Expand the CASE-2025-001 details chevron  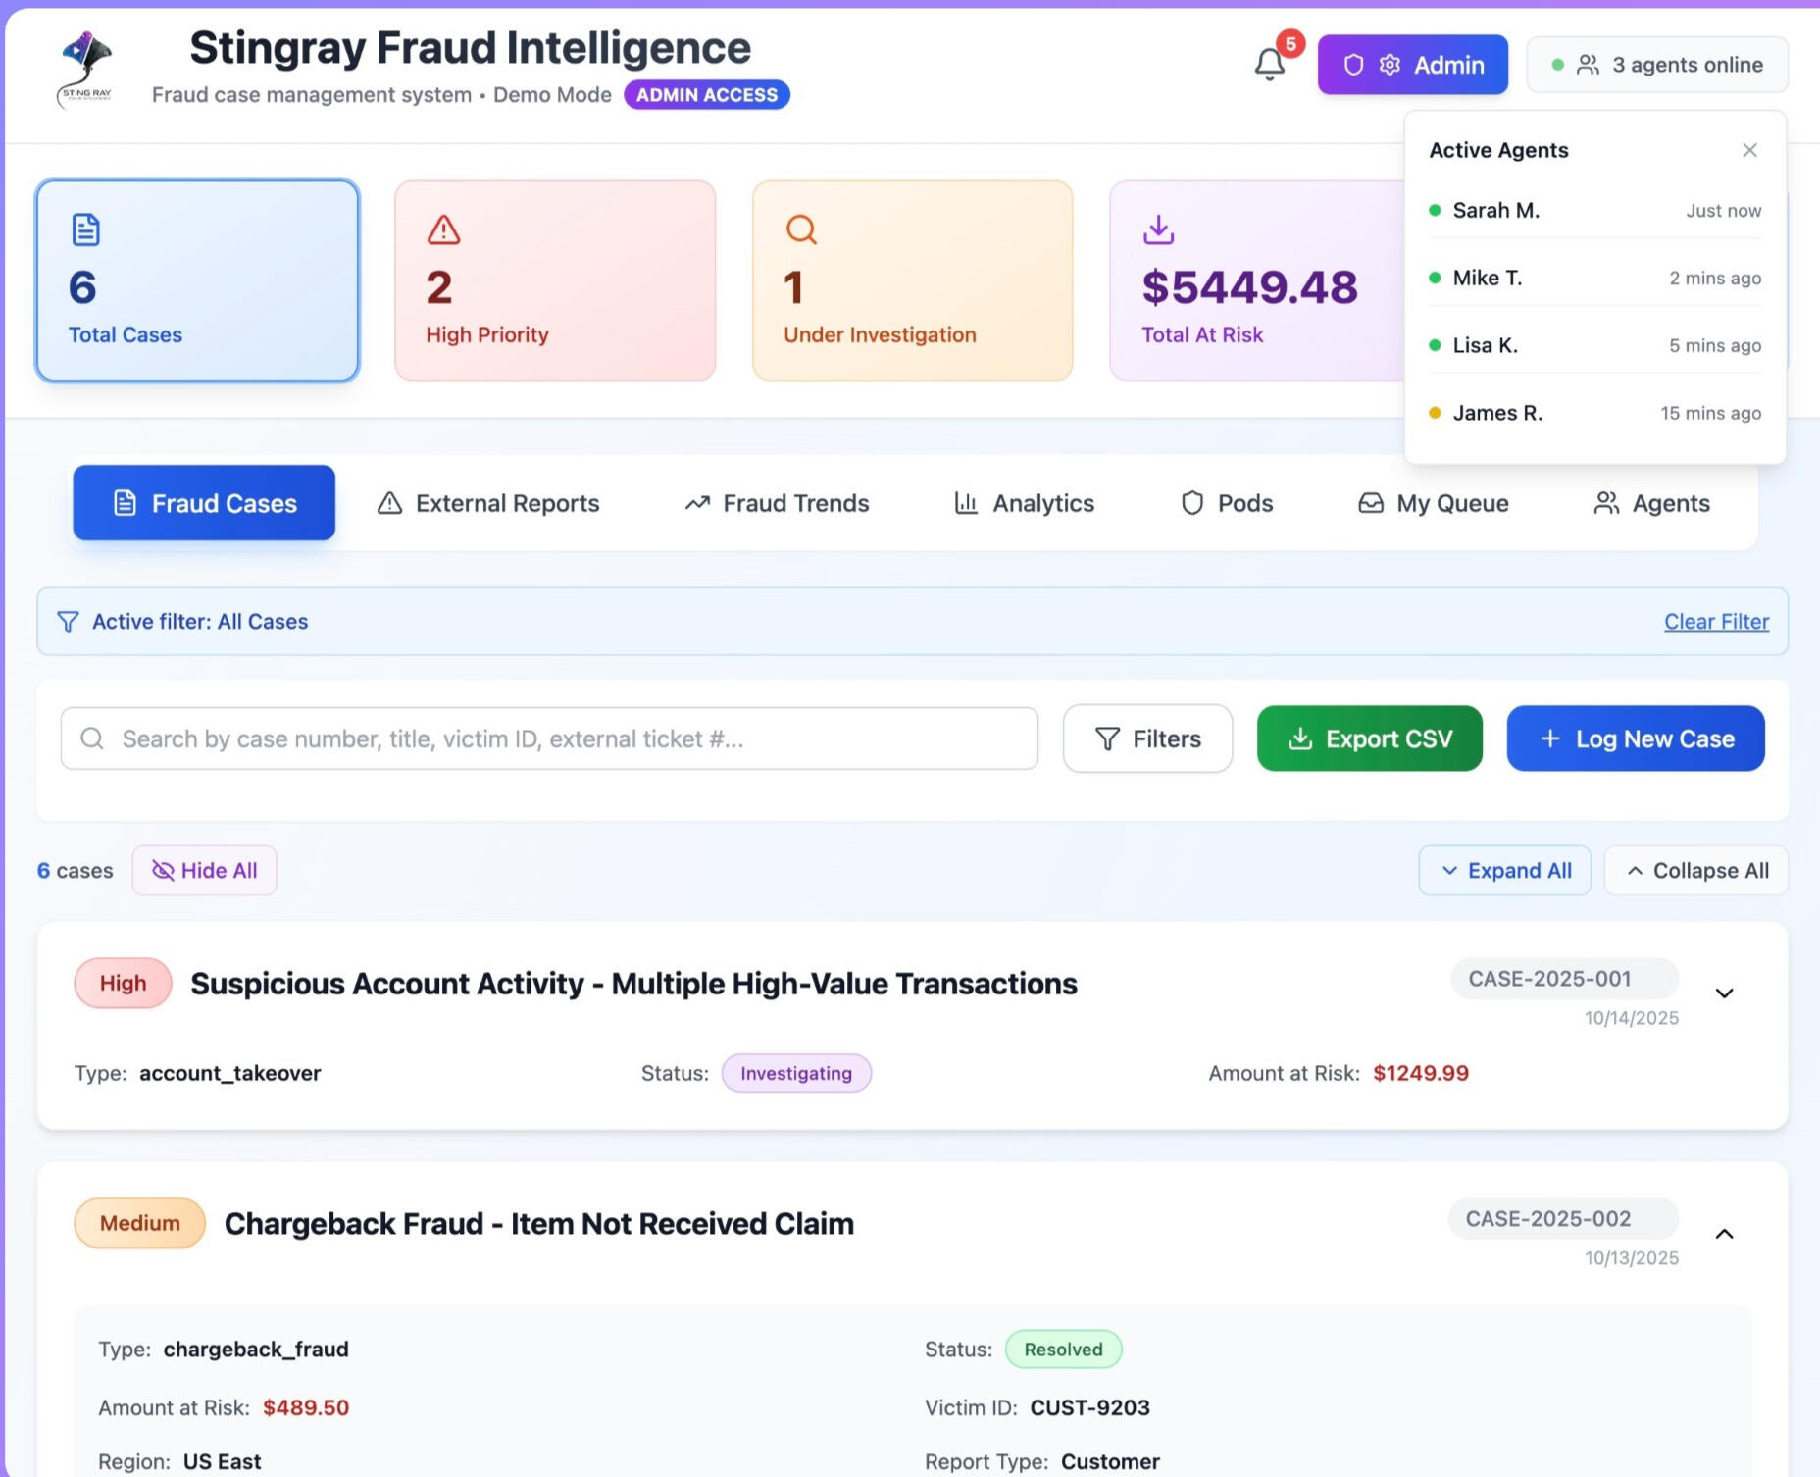point(1724,993)
